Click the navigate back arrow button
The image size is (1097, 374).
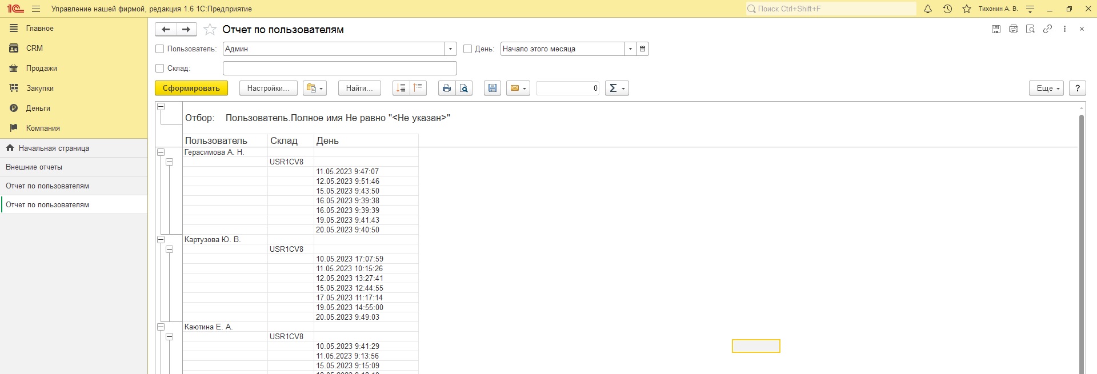(166, 29)
